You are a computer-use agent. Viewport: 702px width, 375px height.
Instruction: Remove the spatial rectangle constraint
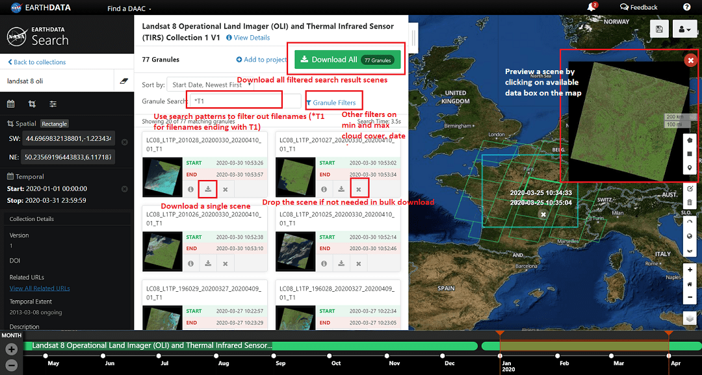click(125, 142)
